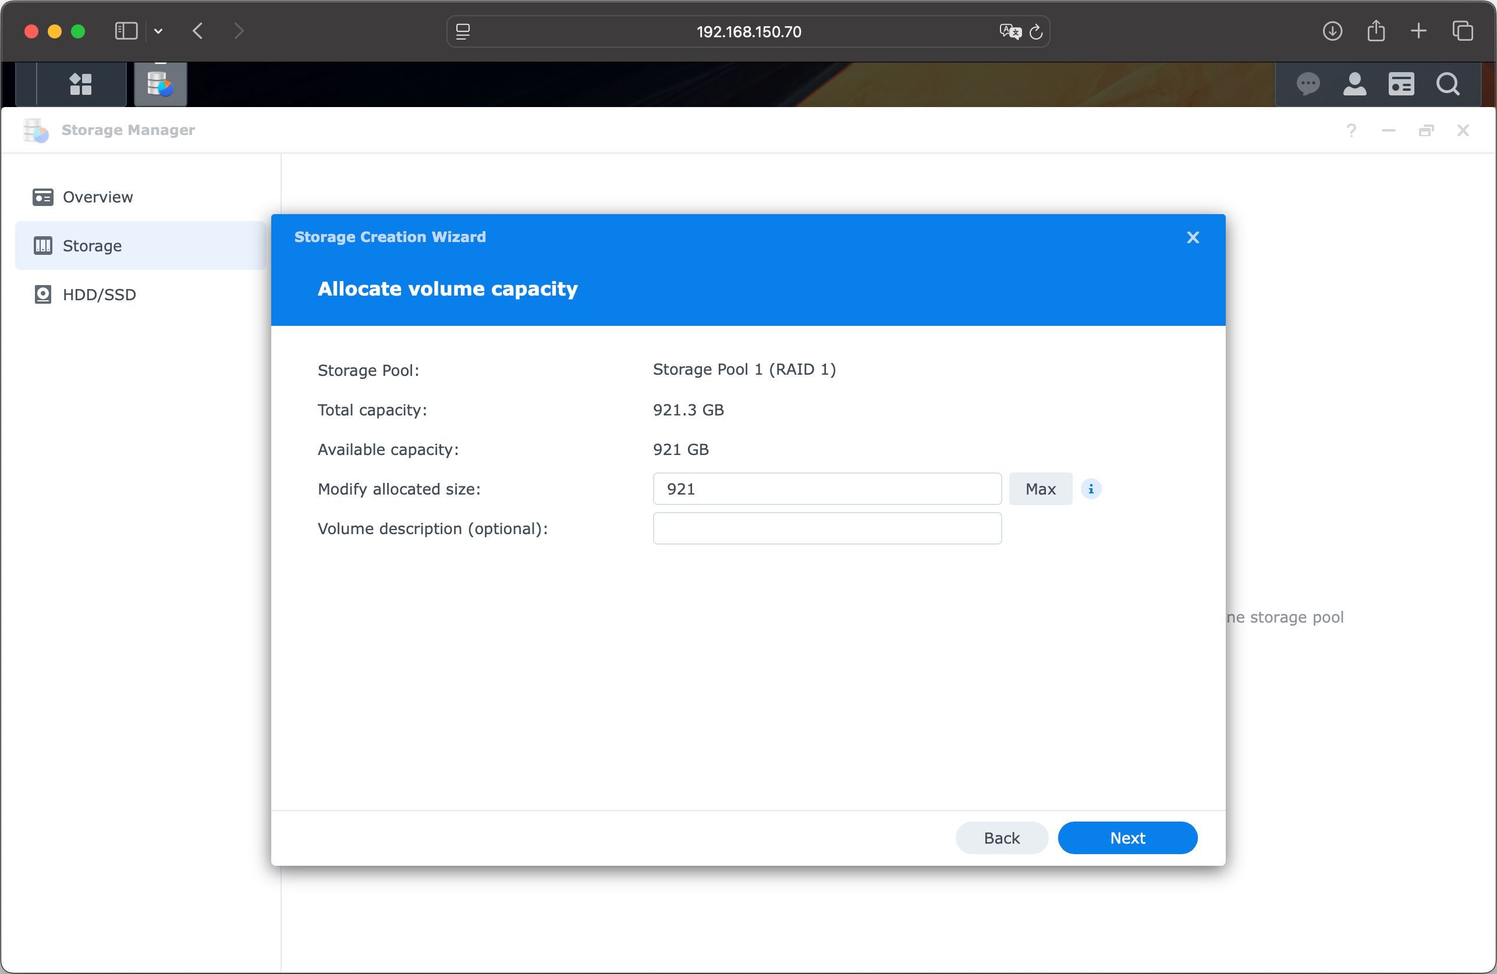Open the Storage sidebar section
The width and height of the screenshot is (1497, 974).
pos(93,246)
